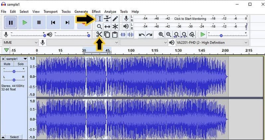Open the Tools menu
This screenshot has width=265, height=140.
pos(124,12)
